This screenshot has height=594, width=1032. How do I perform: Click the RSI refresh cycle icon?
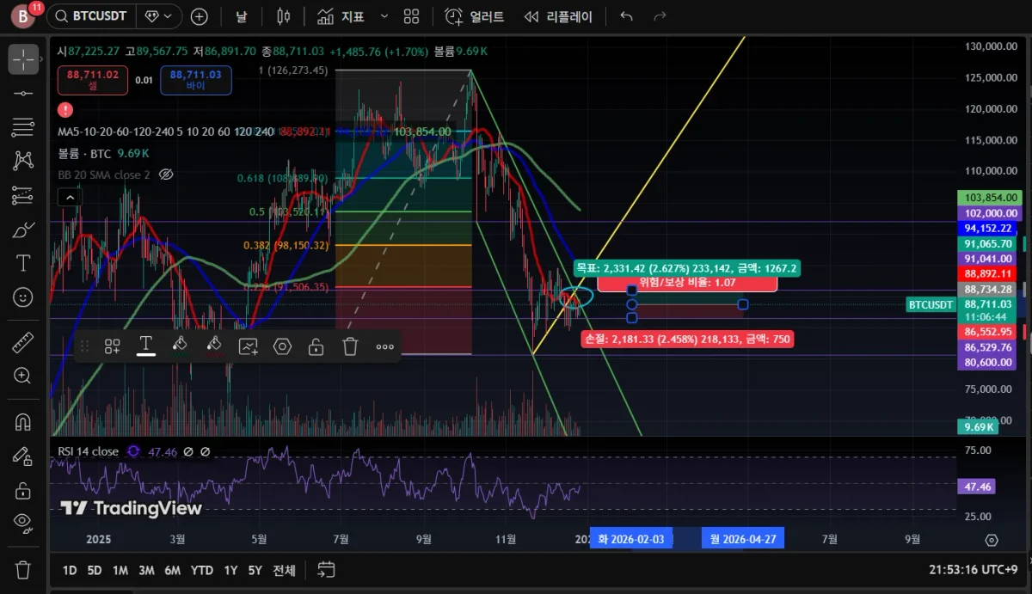coord(133,451)
